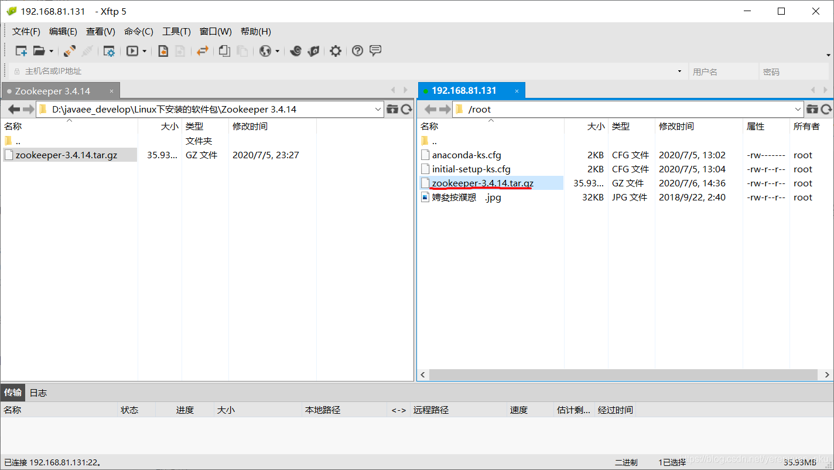
Task: Open the 帮助(H) menu
Action: coord(256,32)
